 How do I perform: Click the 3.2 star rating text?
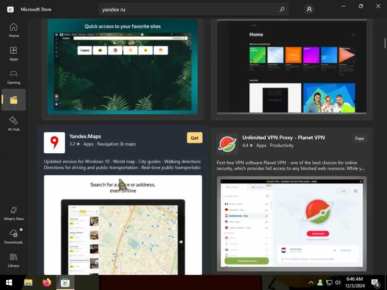point(74,144)
